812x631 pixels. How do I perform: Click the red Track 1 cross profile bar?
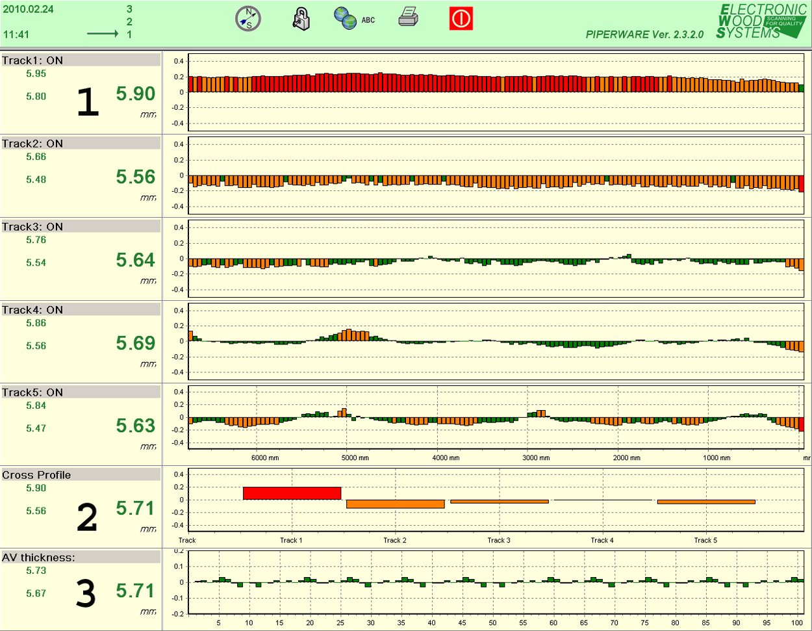click(292, 493)
